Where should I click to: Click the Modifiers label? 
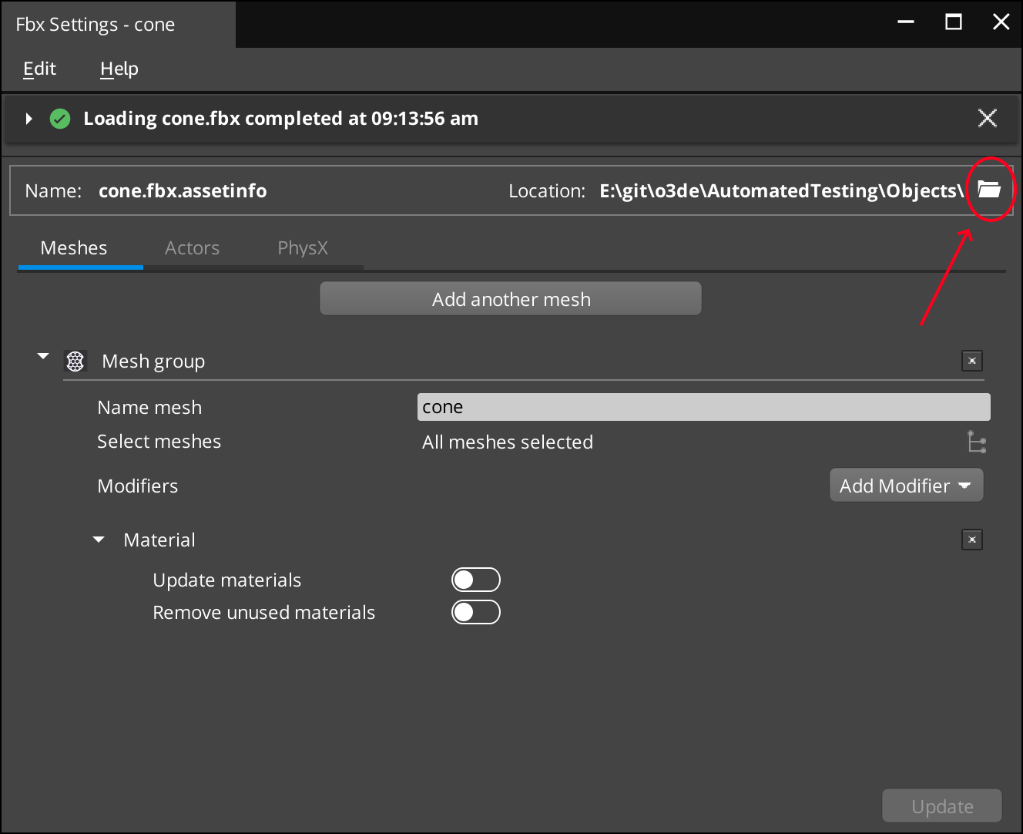(x=138, y=486)
